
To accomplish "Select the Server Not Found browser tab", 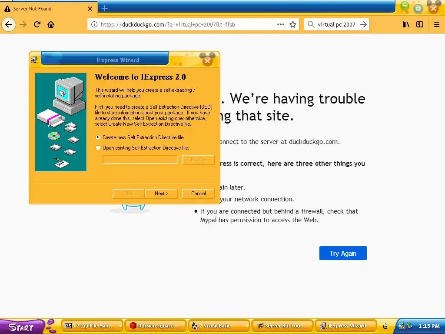I will click(x=48, y=9).
